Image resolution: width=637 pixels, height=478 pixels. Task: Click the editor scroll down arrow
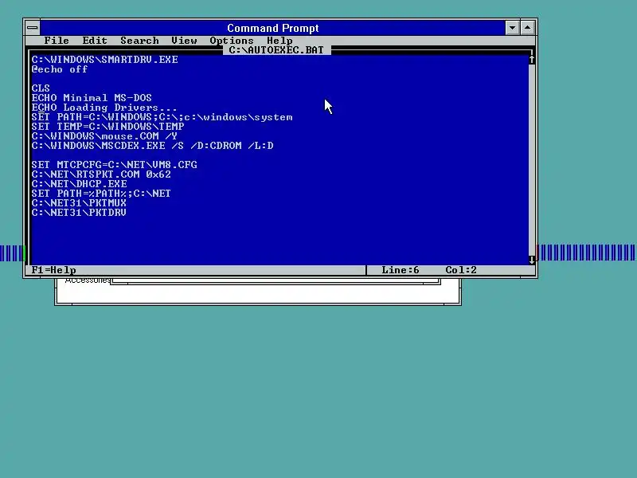coord(532,261)
